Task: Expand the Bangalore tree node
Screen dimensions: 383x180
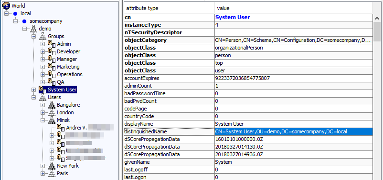Action: pos(43,105)
